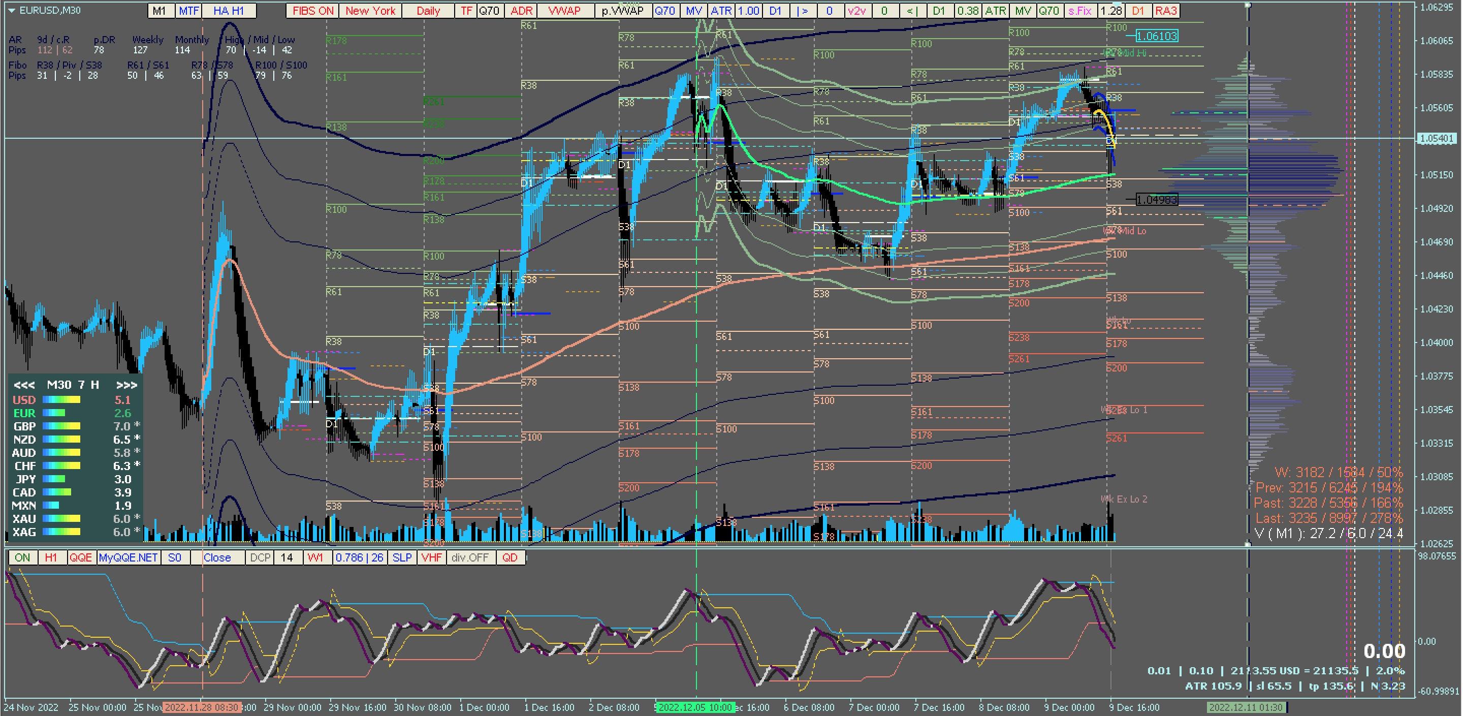Click the <<< arrow in the currency strength panel
Viewport: 1463px width, 716px height.
tap(24, 385)
